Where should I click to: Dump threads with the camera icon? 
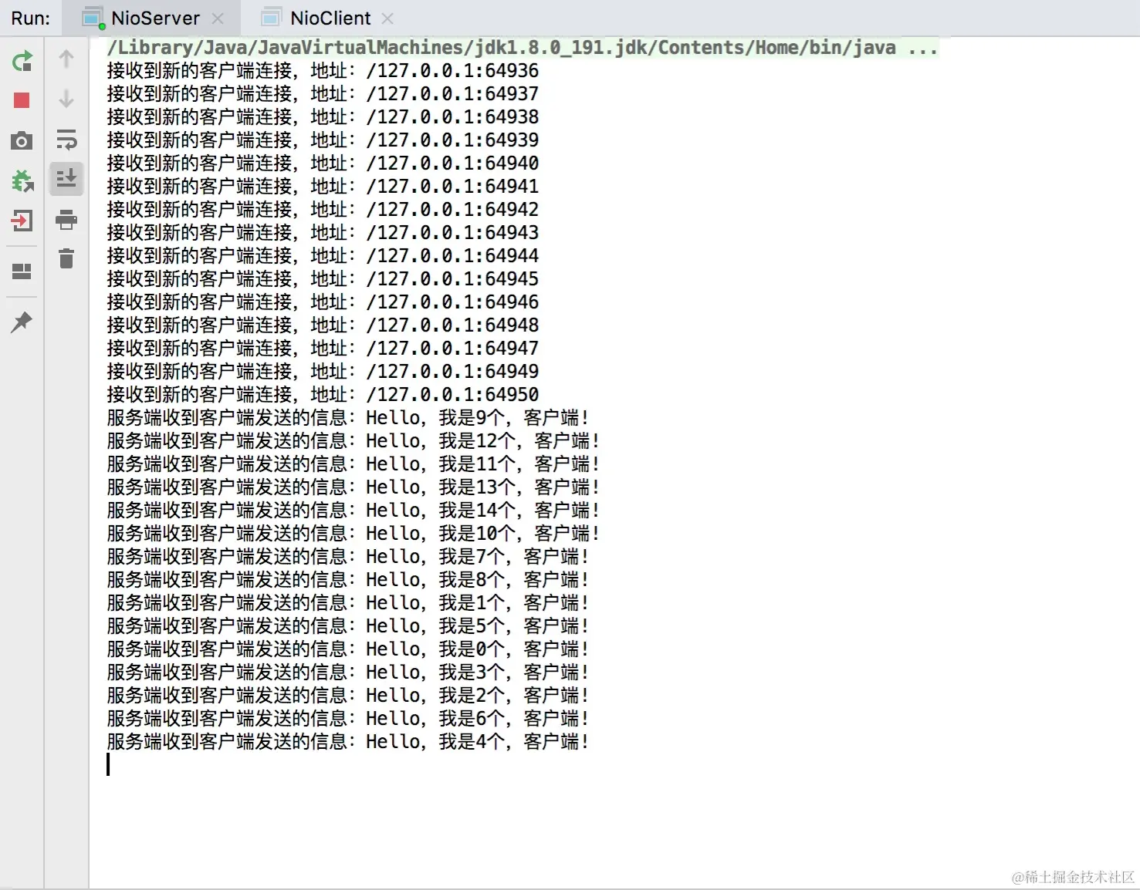pyautogui.click(x=22, y=140)
